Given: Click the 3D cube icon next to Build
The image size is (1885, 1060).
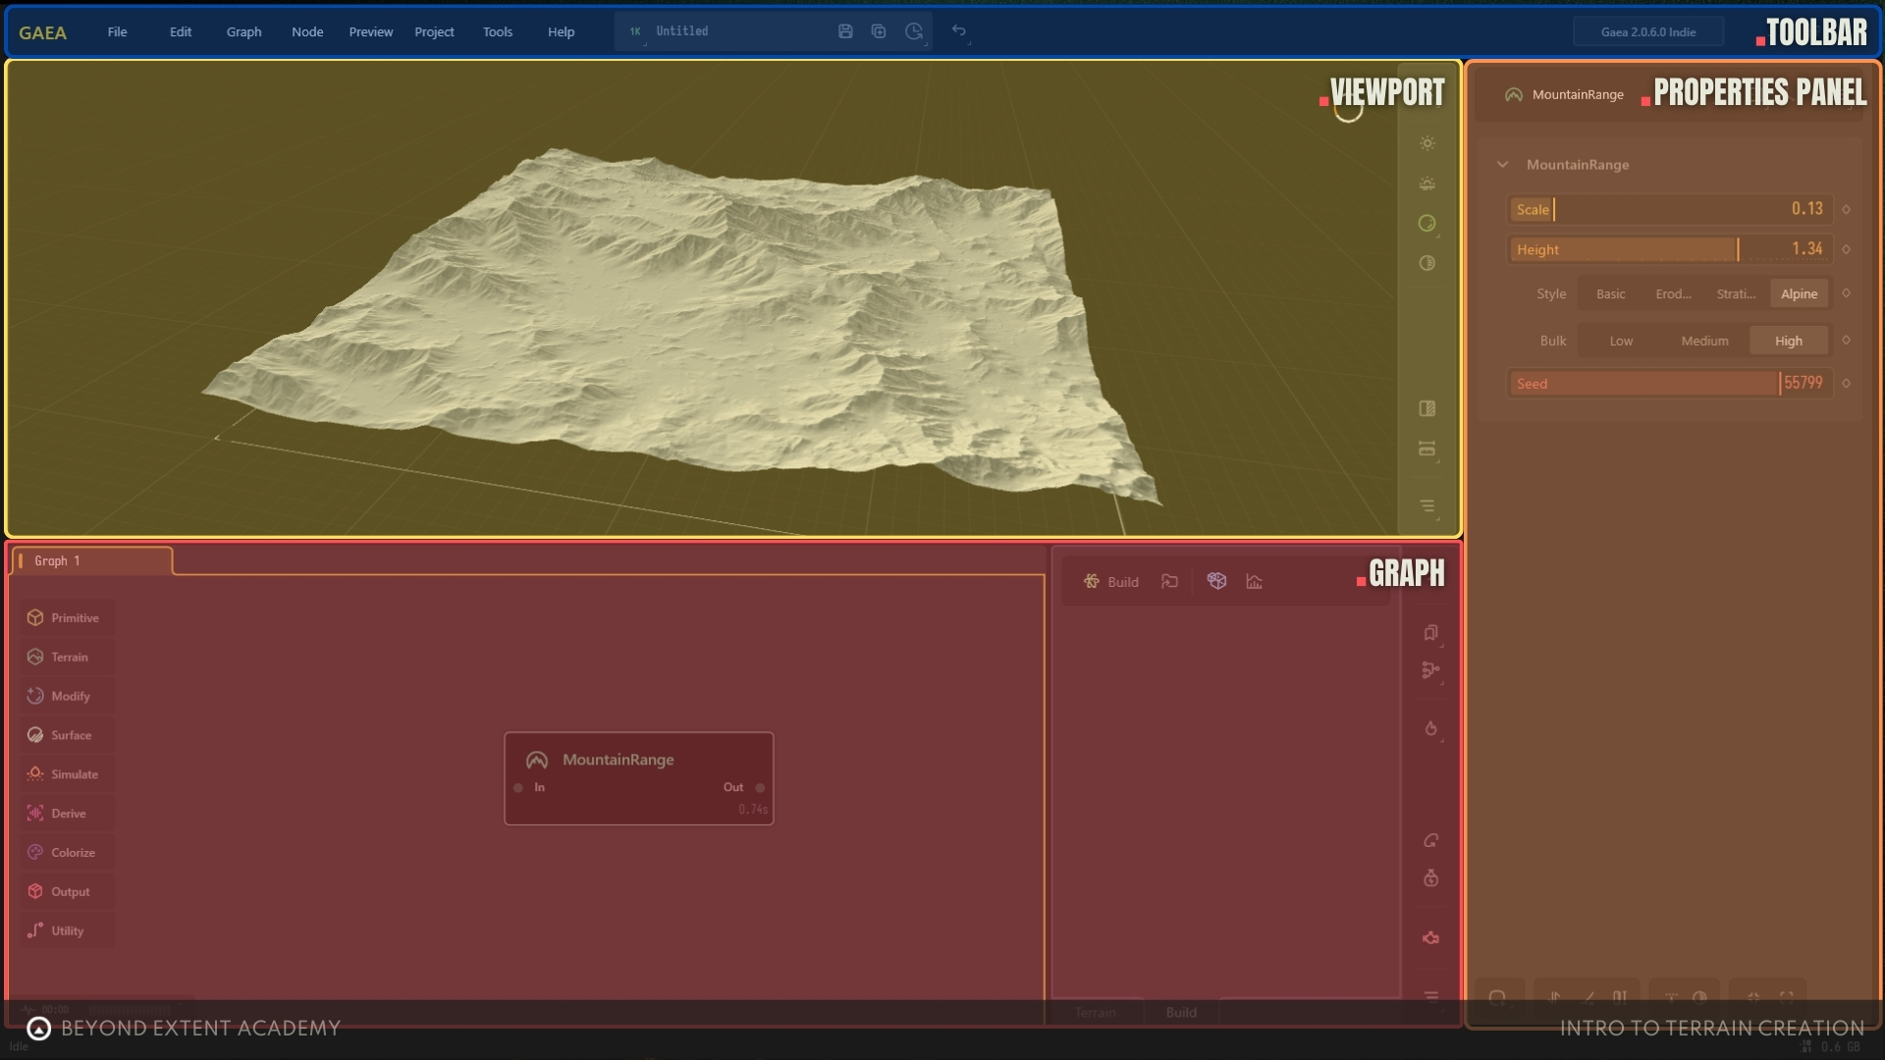Looking at the screenshot, I should pos(1216,581).
